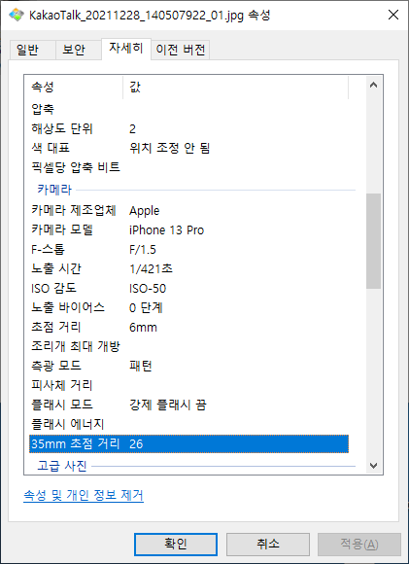Click the 속성 column header

74,88
